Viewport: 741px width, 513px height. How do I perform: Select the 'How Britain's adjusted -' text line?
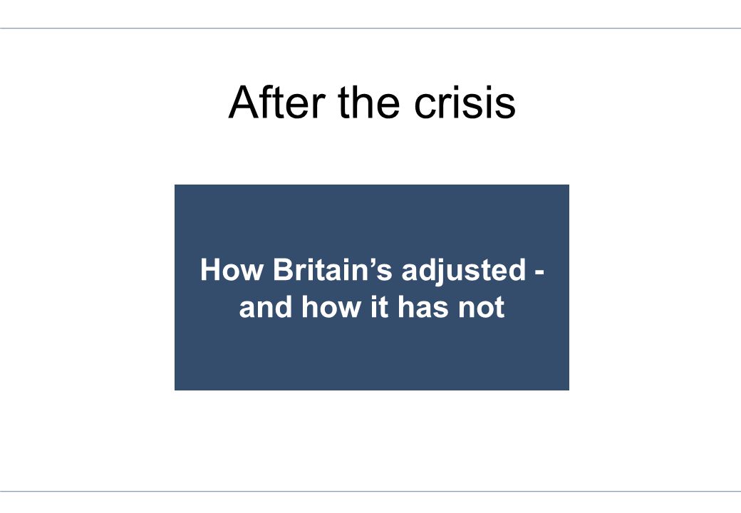click(x=373, y=271)
